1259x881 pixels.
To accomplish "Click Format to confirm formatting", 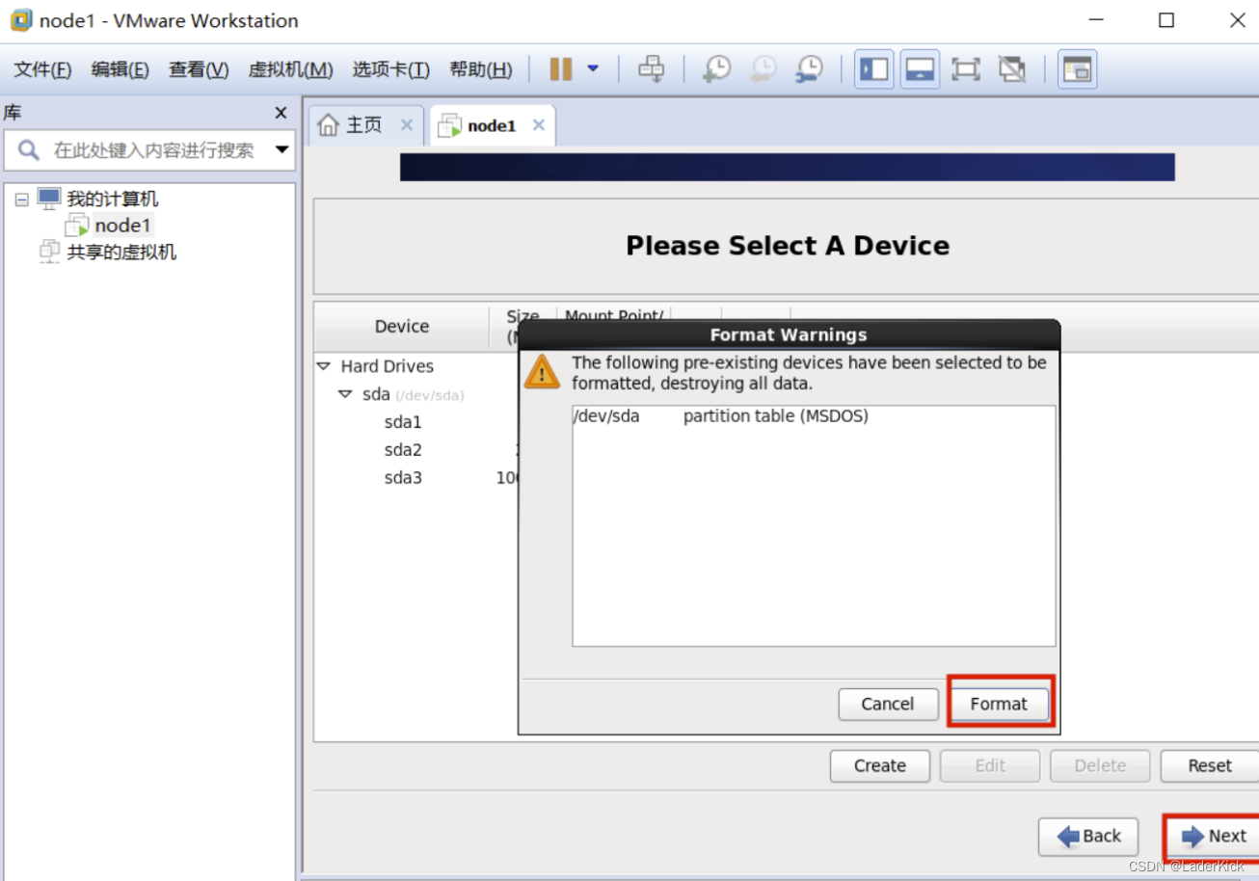I will click(999, 704).
